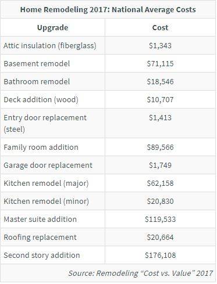Click the $18,546 cost cell

point(160,81)
